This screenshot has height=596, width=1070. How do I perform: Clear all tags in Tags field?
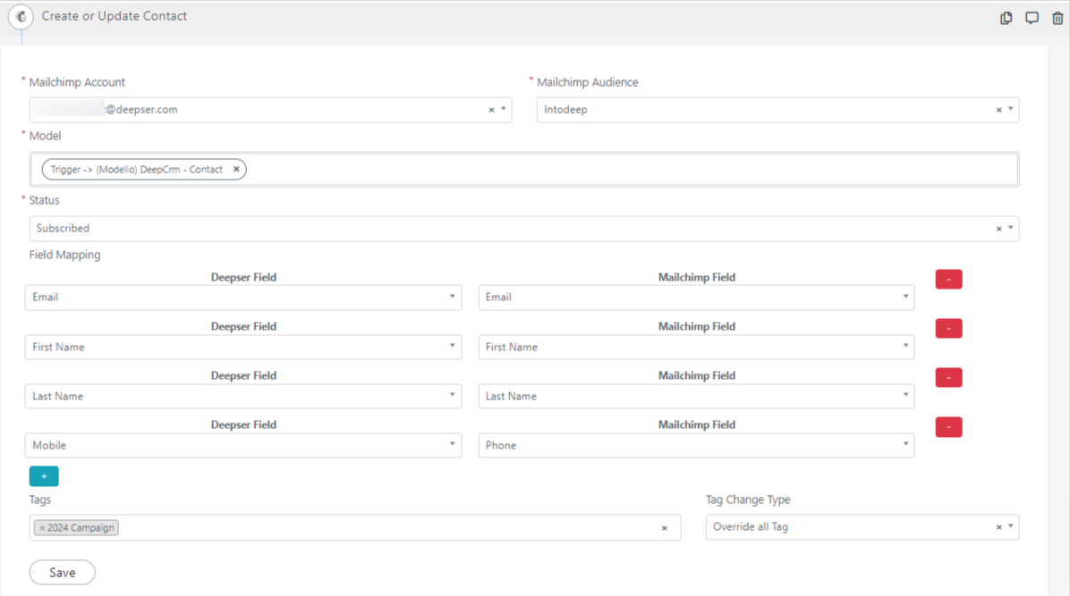coord(665,528)
